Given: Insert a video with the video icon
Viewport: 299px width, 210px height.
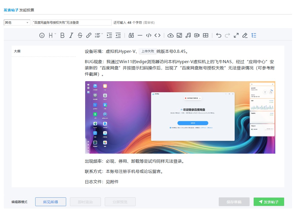Looking at the screenshot, I should pos(197,35).
